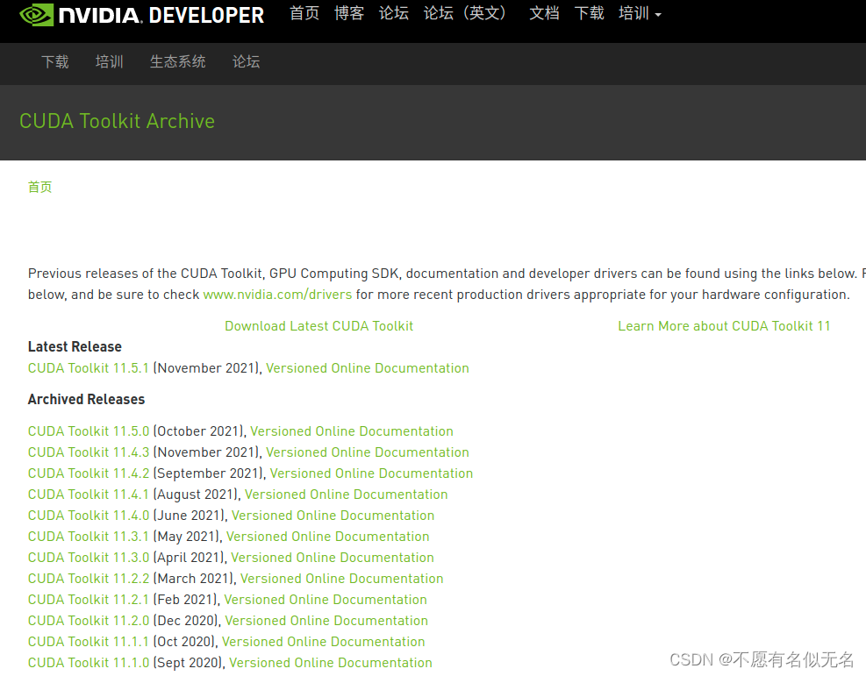Open Versioned Online Documentation for 11.4.2
The width and height of the screenshot is (866, 676).
(371, 473)
